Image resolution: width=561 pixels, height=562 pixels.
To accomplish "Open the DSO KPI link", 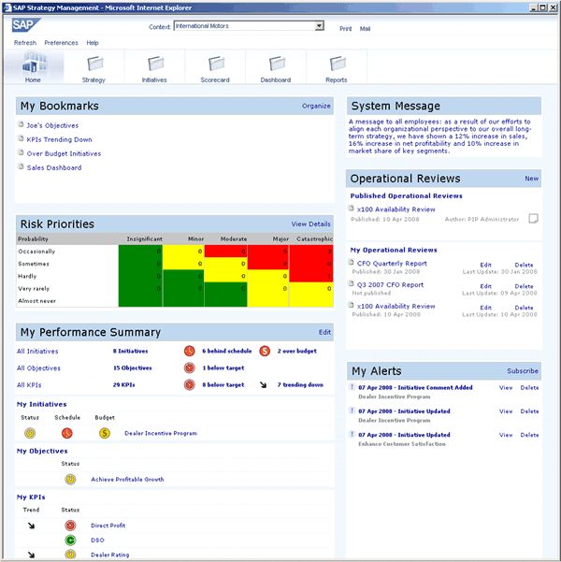I will (97, 540).
